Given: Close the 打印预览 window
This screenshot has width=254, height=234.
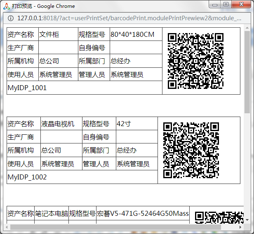Looking at the screenshot, I should coord(241,4).
